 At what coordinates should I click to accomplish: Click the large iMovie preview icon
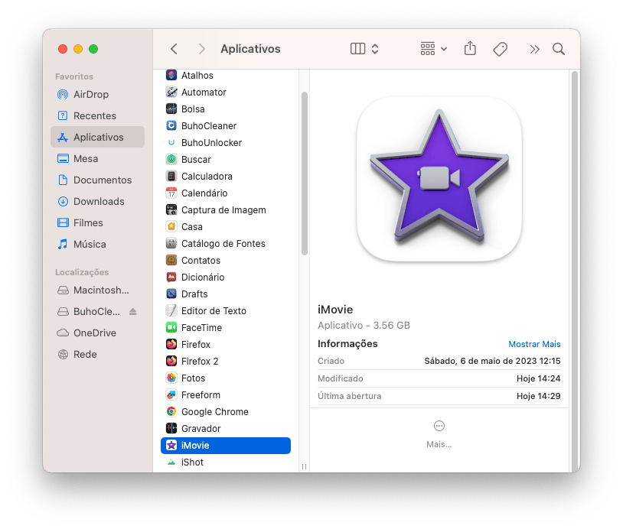click(x=439, y=179)
